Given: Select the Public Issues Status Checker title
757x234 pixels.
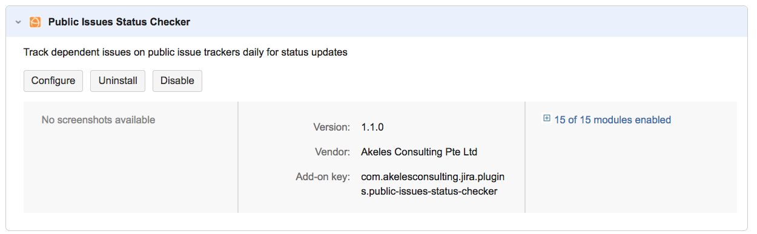Looking at the screenshot, I should tap(119, 22).
